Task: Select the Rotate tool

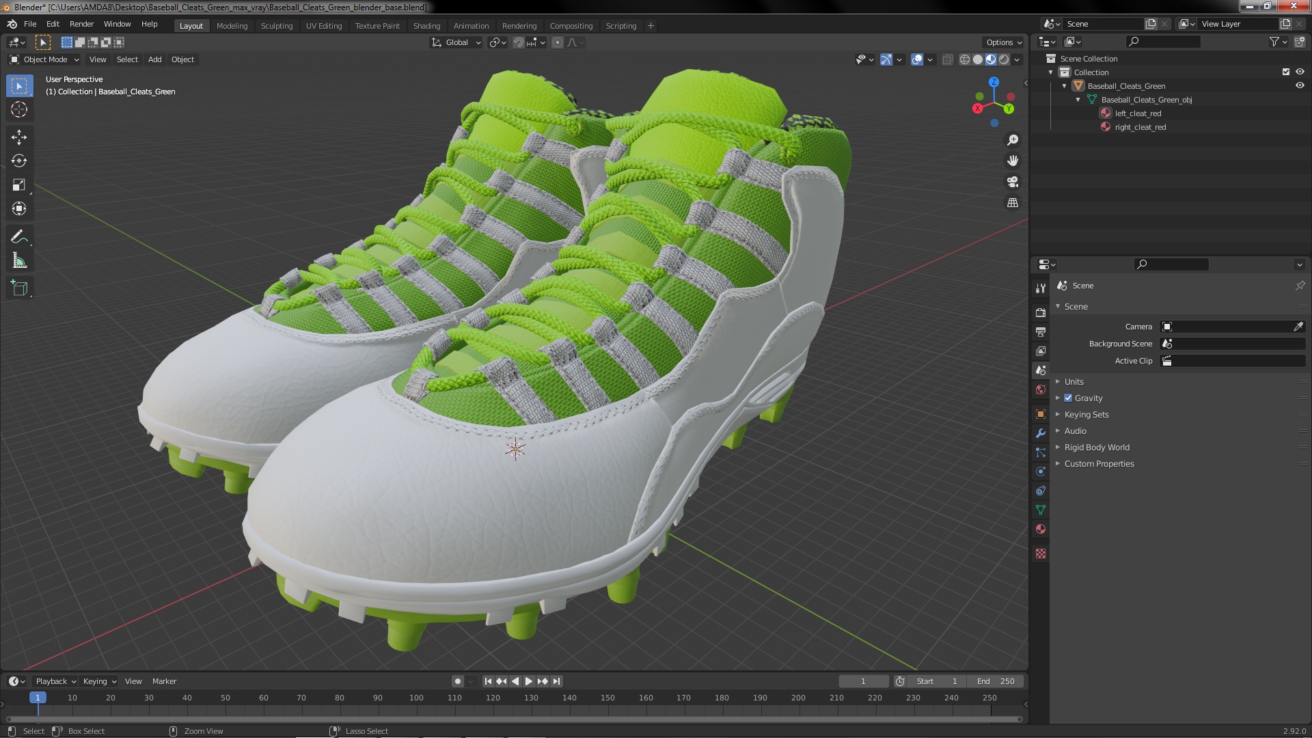Action: point(19,161)
